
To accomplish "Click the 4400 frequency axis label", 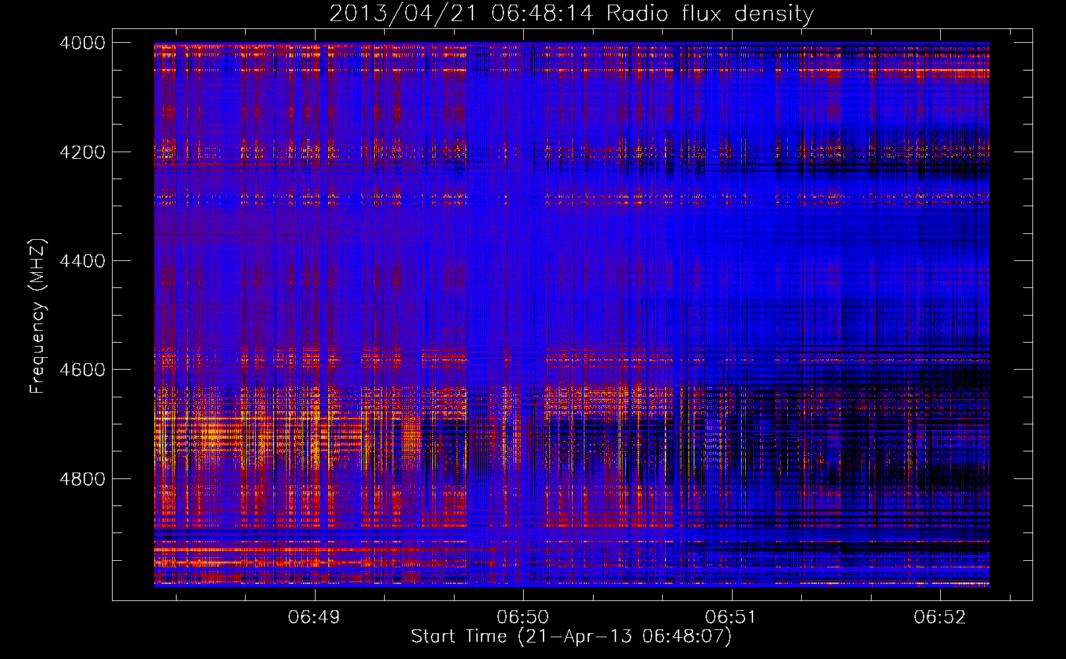I will (82, 261).
